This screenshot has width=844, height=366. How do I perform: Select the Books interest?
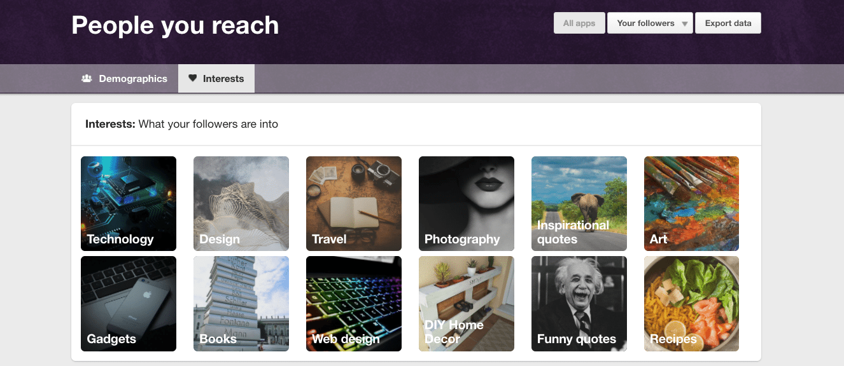[x=241, y=304]
